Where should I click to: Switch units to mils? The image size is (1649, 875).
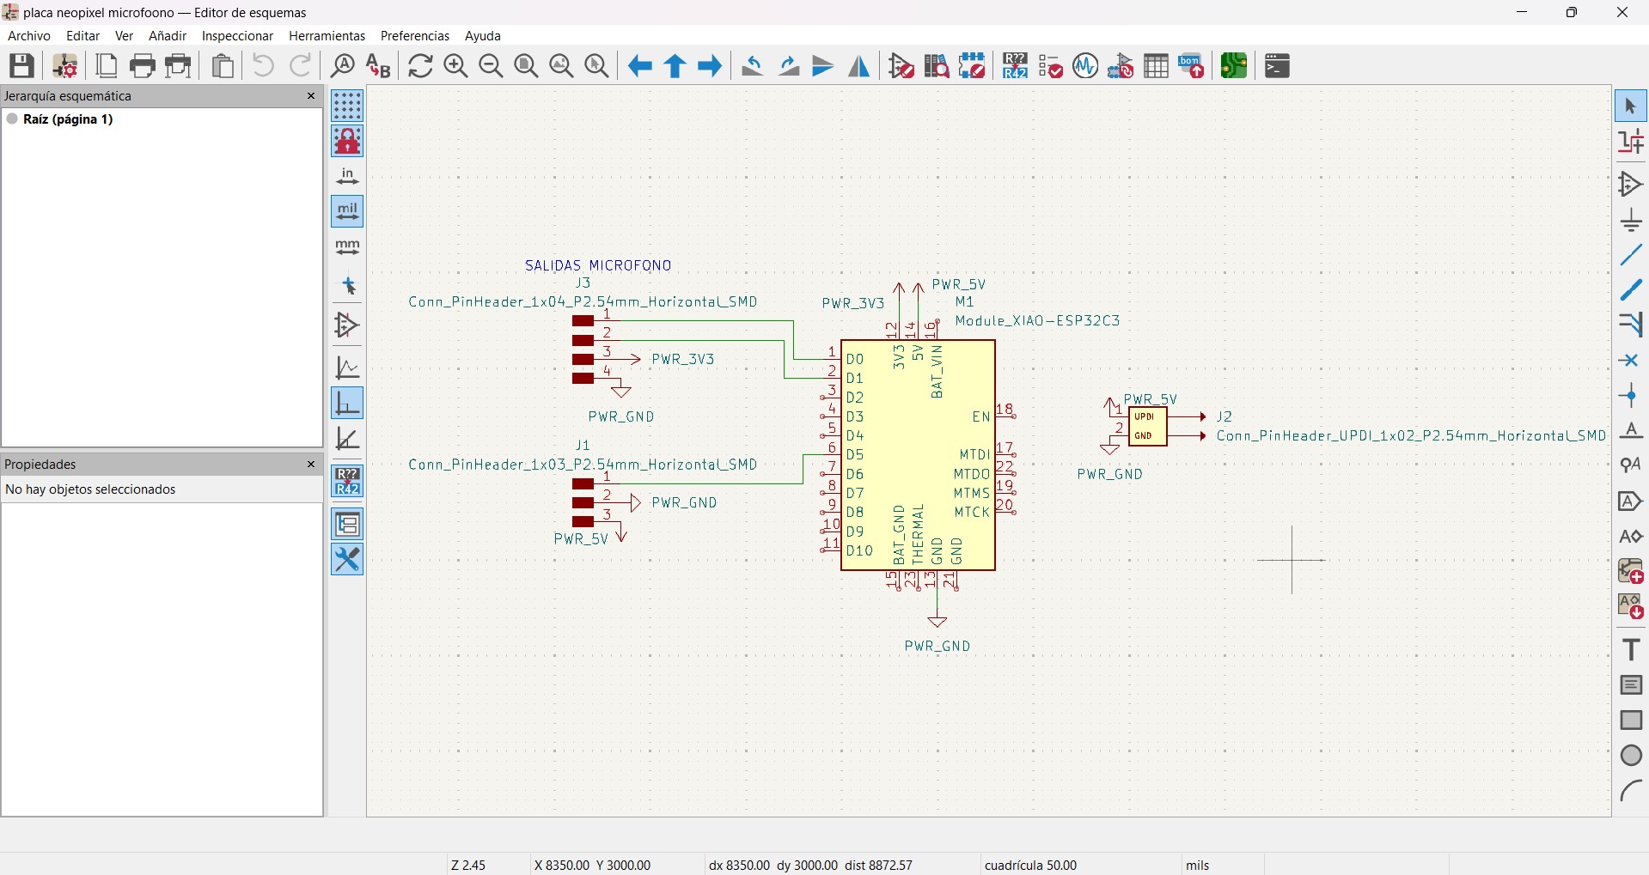tap(347, 211)
